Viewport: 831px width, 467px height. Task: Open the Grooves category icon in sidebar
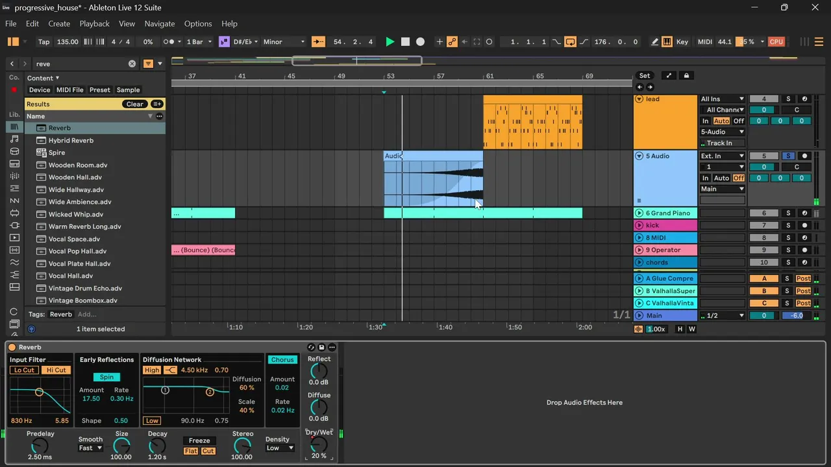14,263
